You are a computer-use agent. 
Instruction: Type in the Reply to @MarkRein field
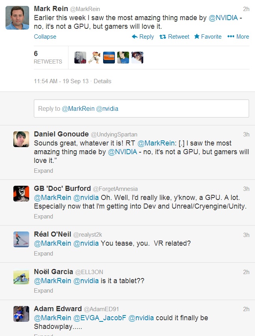(x=141, y=108)
